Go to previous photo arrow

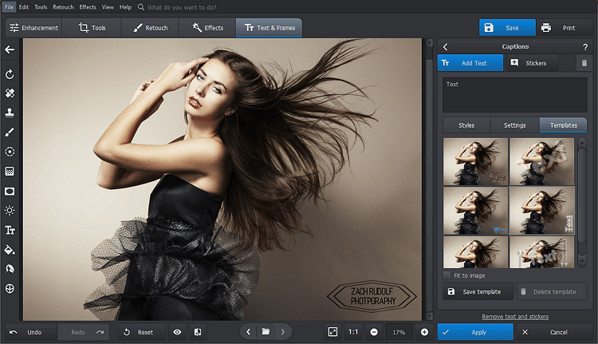click(248, 332)
